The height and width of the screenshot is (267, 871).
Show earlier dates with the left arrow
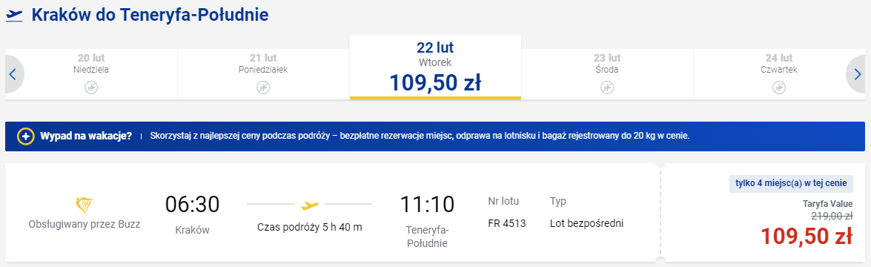coord(14,74)
